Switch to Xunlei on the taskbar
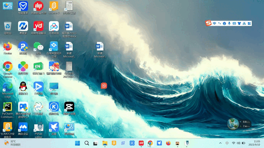 [159, 143]
